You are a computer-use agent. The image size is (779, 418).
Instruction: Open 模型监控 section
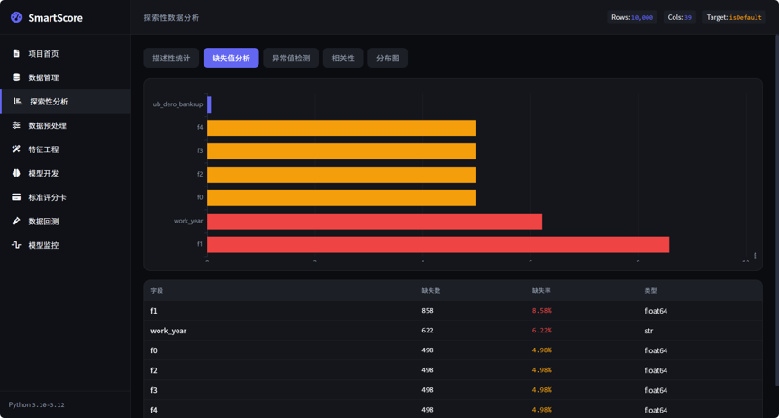[65, 245]
